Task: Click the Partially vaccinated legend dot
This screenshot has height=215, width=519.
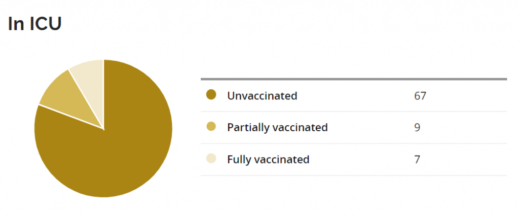Action: (211, 127)
